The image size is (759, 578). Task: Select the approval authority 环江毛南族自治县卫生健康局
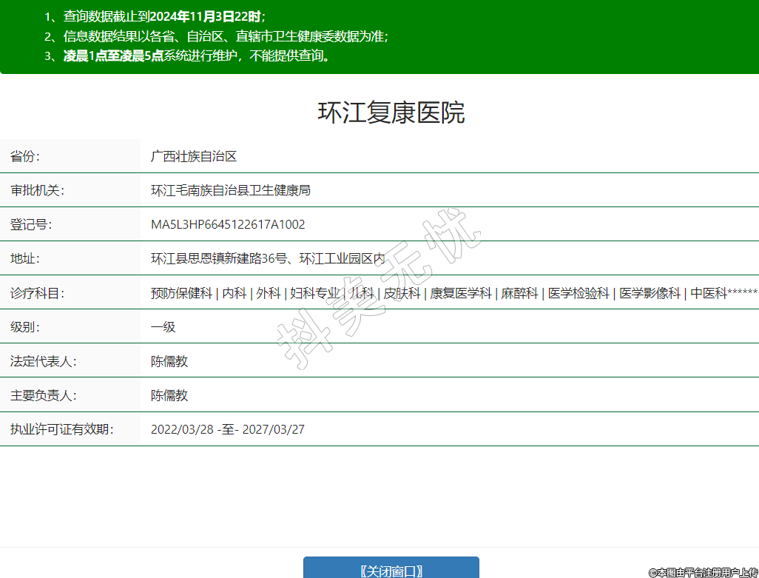(230, 190)
